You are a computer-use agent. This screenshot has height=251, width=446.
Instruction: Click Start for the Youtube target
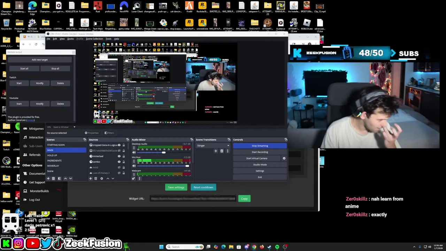pyautogui.click(x=19, y=104)
